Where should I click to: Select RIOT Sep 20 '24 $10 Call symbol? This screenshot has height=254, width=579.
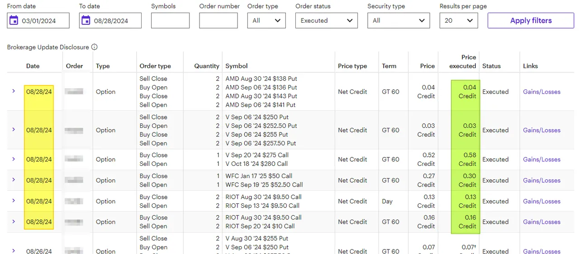pyautogui.click(x=260, y=226)
